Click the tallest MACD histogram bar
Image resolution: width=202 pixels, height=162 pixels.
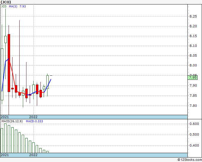[x=5, y=138]
